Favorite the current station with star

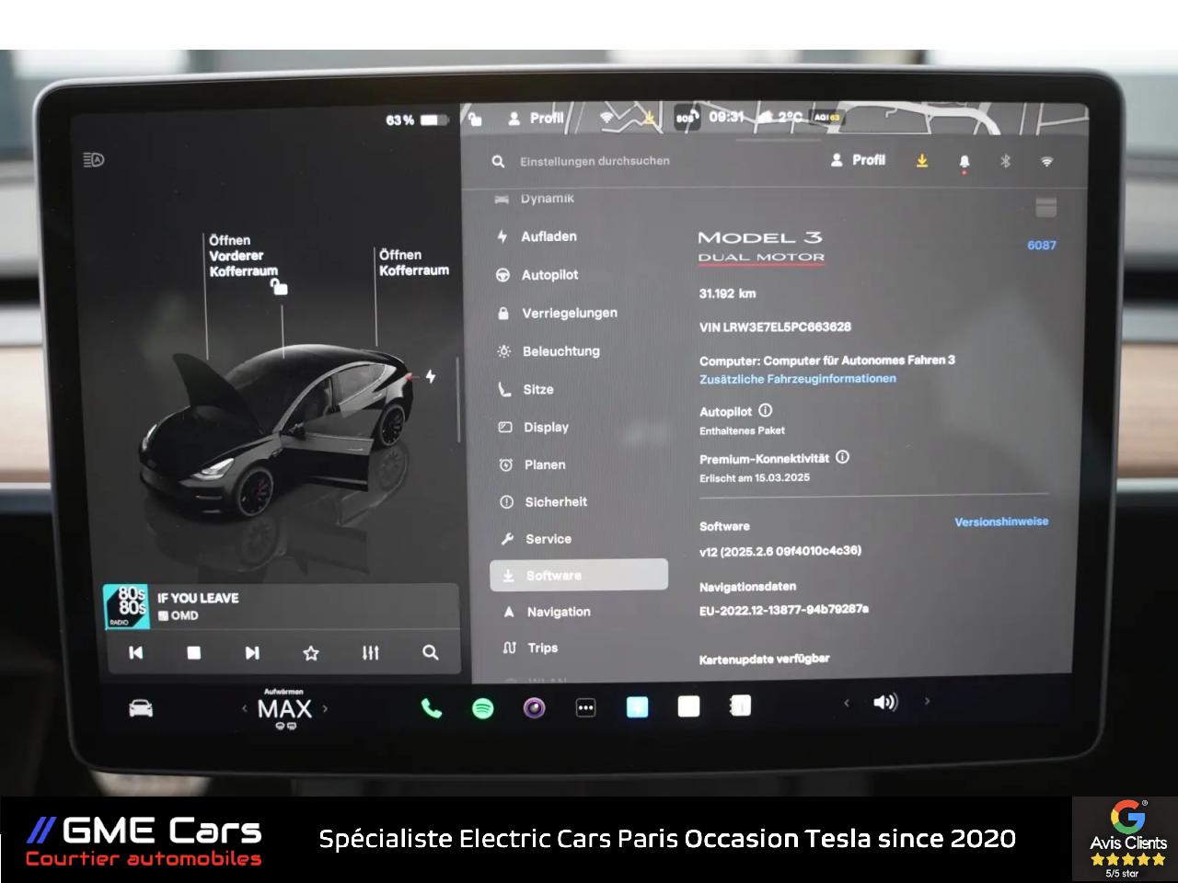311,652
